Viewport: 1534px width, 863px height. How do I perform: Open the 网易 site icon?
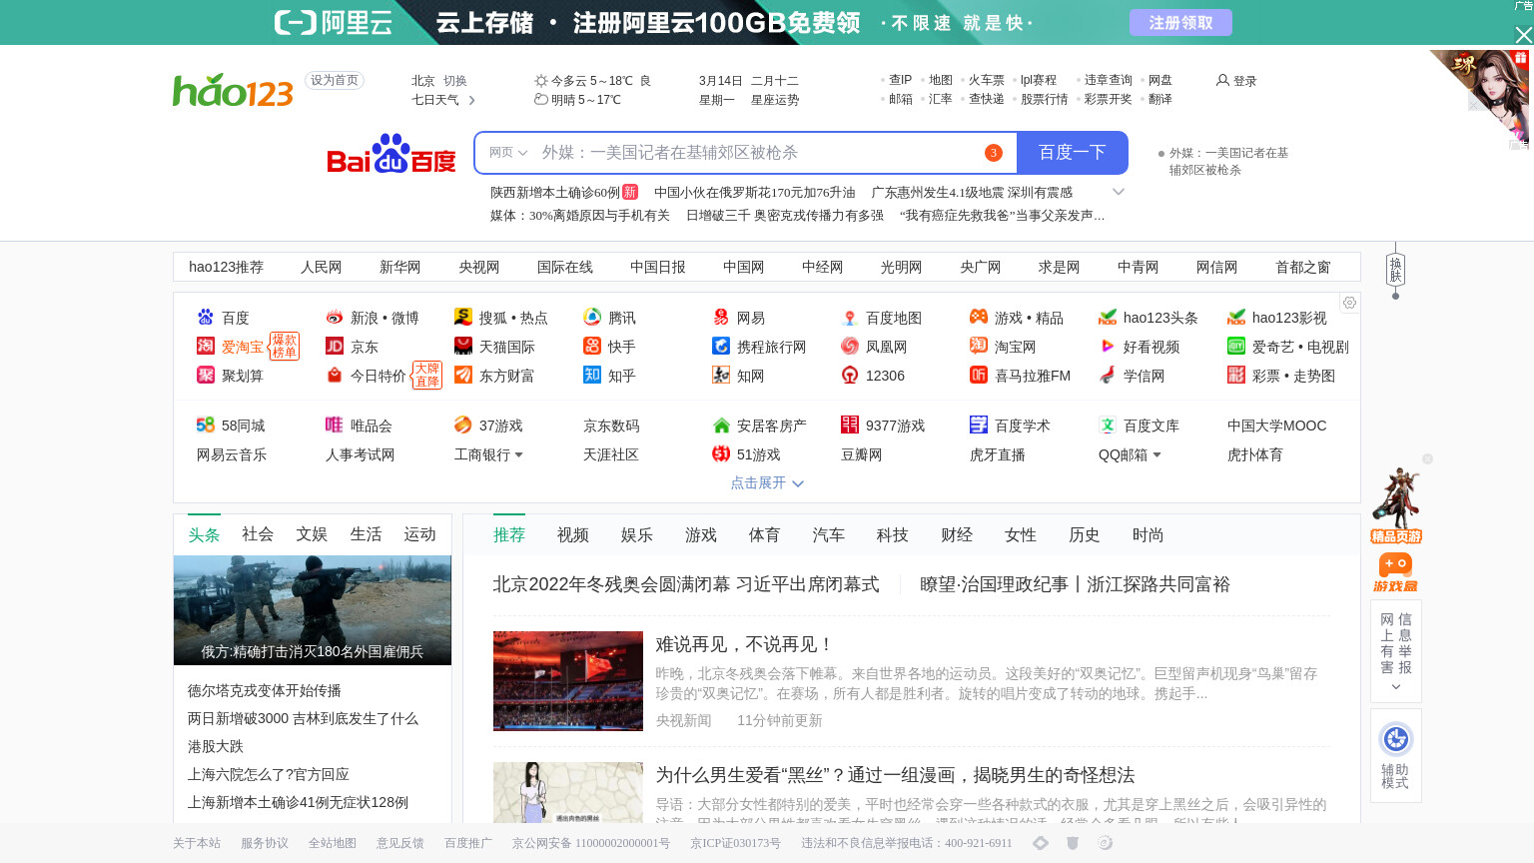pos(721,317)
